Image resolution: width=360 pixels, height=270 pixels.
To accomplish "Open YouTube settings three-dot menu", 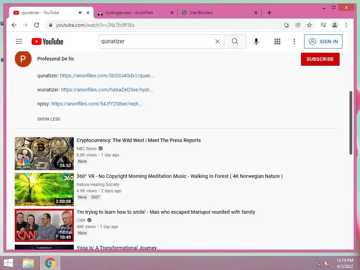I will coord(294,41).
